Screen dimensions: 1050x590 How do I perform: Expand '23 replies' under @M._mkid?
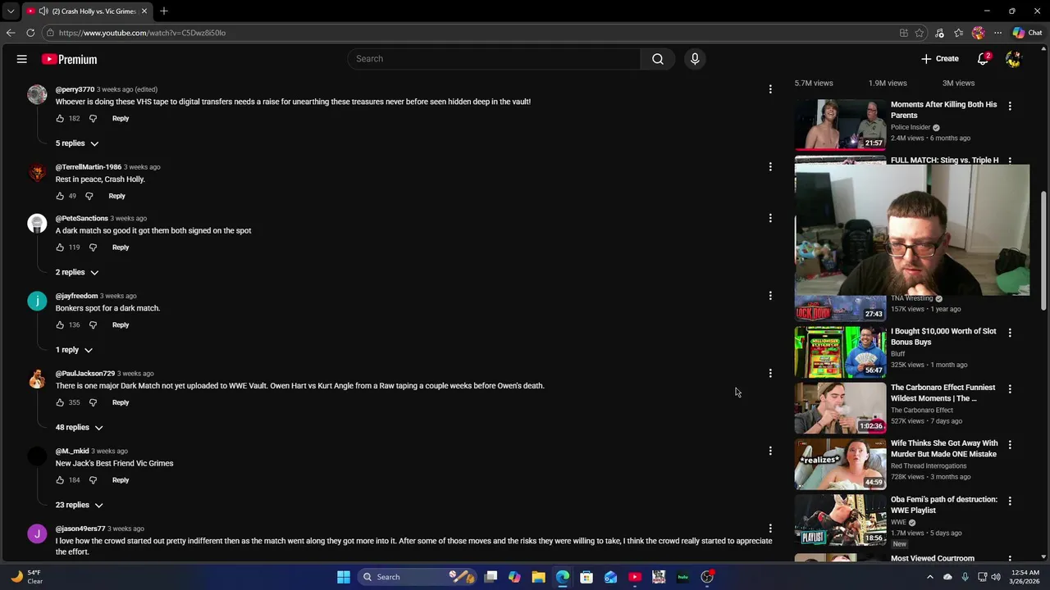80,505
